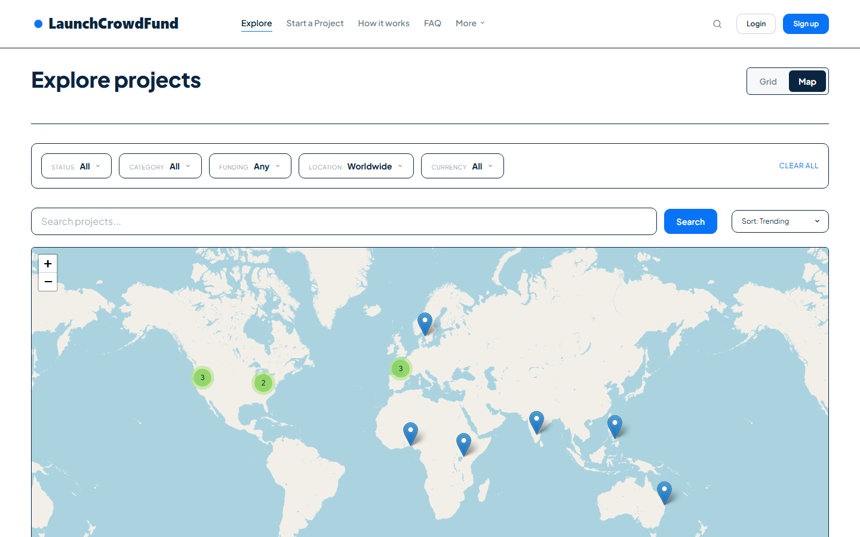860x537 pixels.
Task: Click the map pin near the Philippines
Action: [x=615, y=427]
